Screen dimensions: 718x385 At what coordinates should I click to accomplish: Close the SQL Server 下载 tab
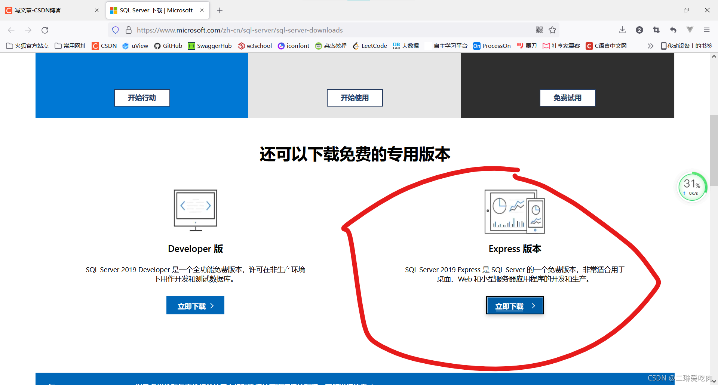pos(202,10)
